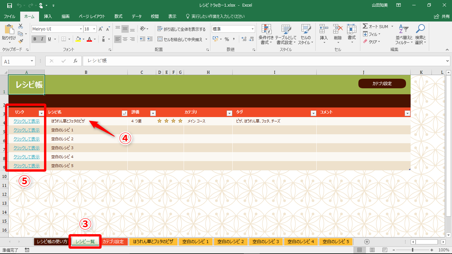The height and width of the screenshot is (254, 452).
Task: Click the font color red swatch
Action: click(89, 39)
